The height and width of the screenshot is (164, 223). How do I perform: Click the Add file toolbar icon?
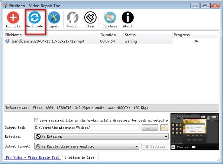13,19
